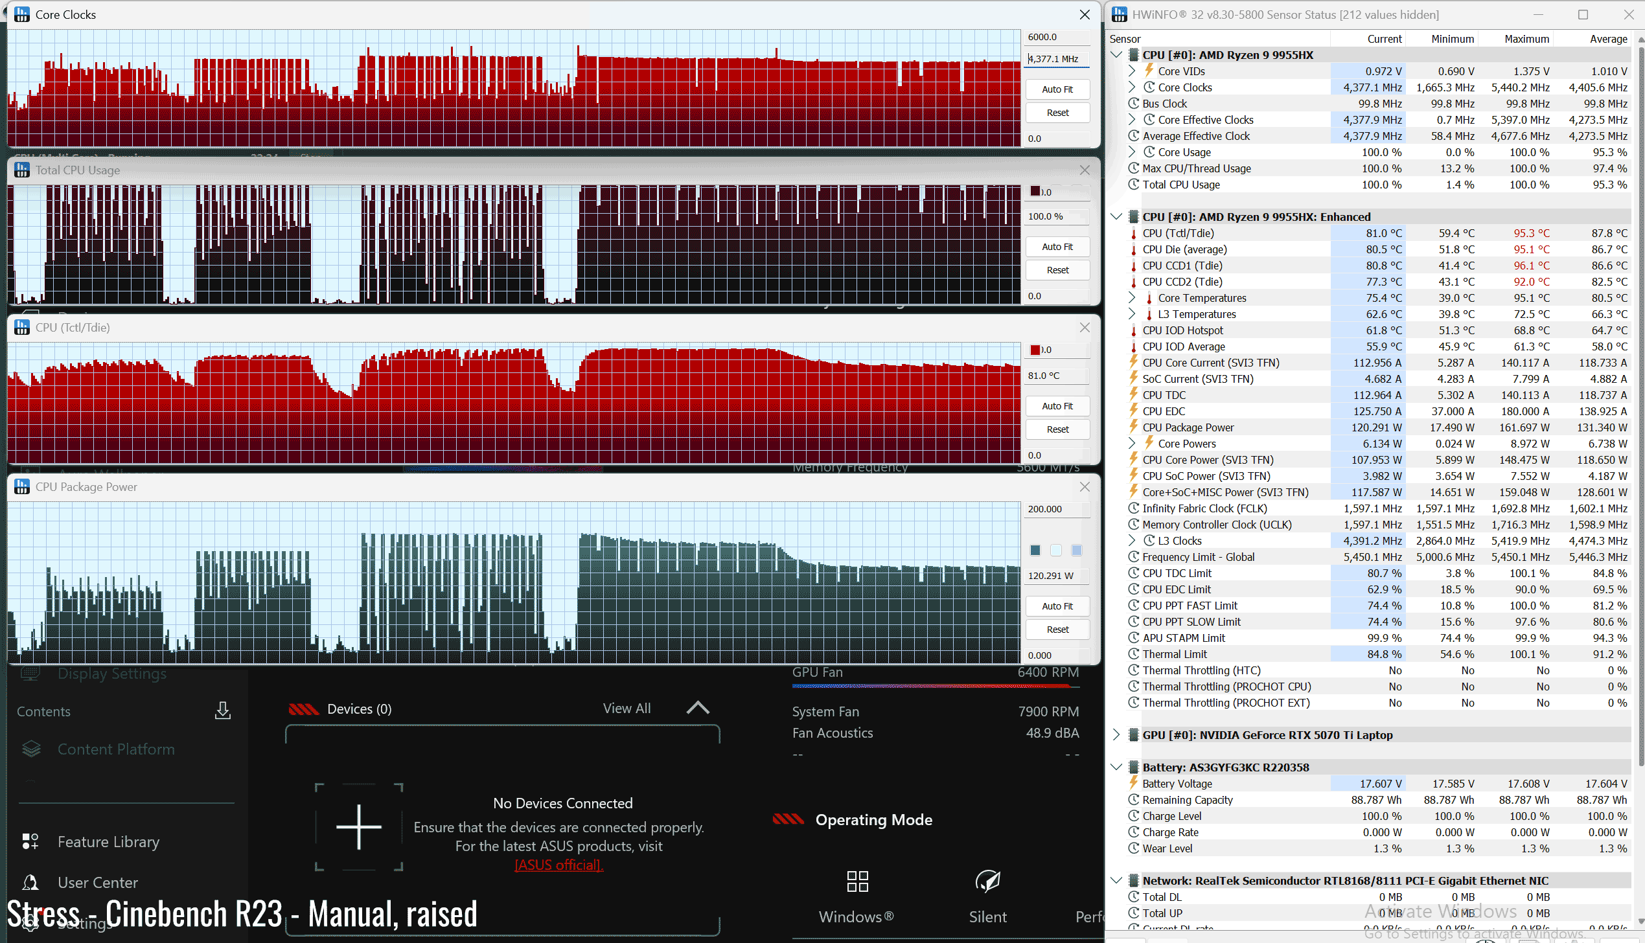Open Feature Library from sidebar
The image size is (1645, 943).
[x=108, y=841]
